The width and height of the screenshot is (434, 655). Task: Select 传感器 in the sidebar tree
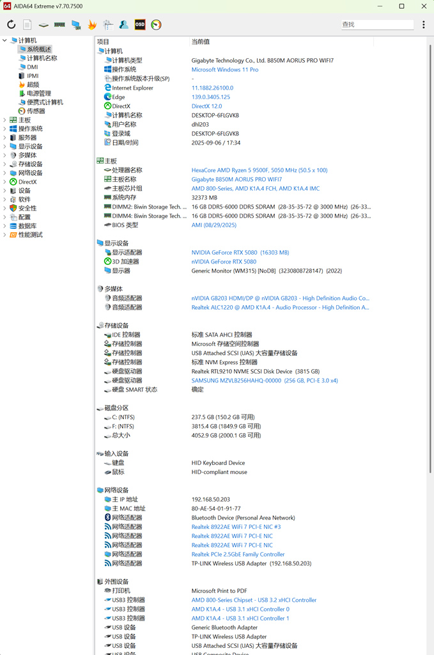coord(32,111)
